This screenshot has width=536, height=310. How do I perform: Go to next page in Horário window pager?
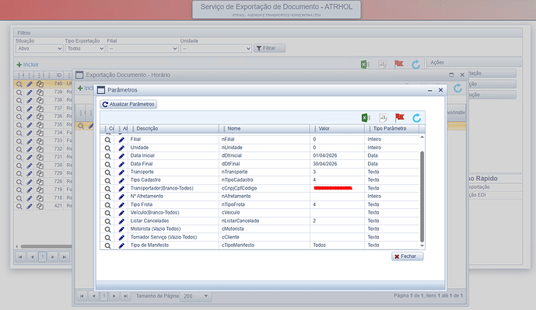(114, 296)
